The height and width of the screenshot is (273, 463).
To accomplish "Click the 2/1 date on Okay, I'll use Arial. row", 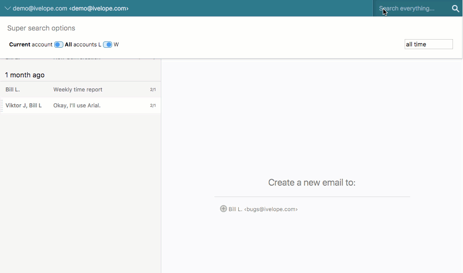I will (153, 105).
